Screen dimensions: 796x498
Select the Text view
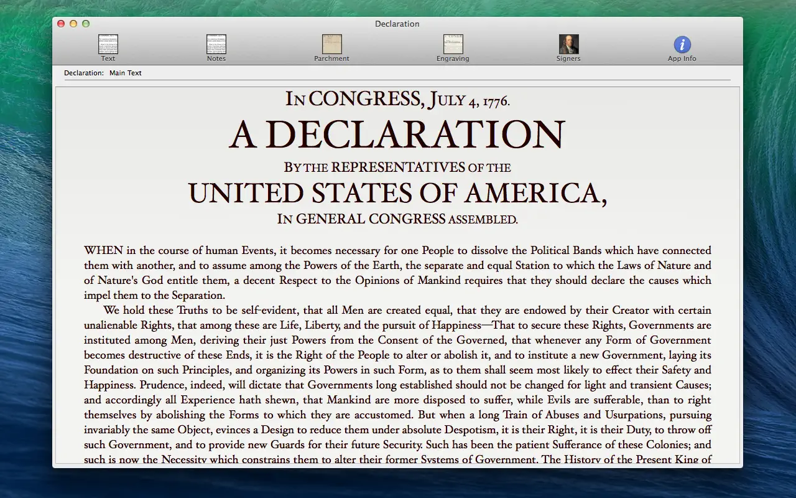[108, 44]
